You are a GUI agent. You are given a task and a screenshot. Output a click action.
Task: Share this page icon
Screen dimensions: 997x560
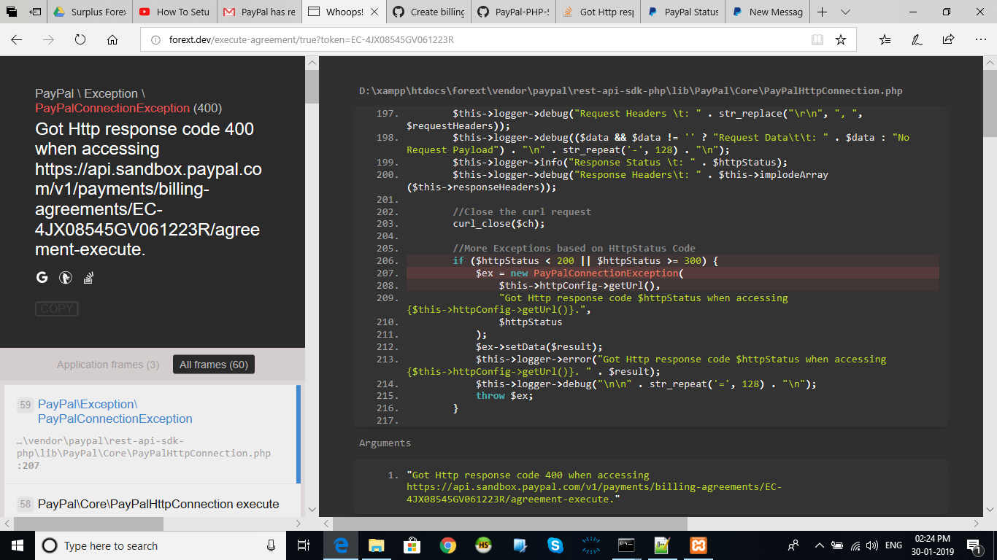tap(948, 40)
